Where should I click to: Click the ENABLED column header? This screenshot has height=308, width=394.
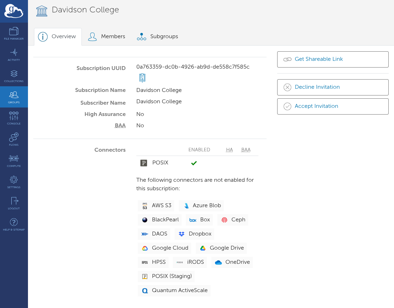pyautogui.click(x=199, y=150)
